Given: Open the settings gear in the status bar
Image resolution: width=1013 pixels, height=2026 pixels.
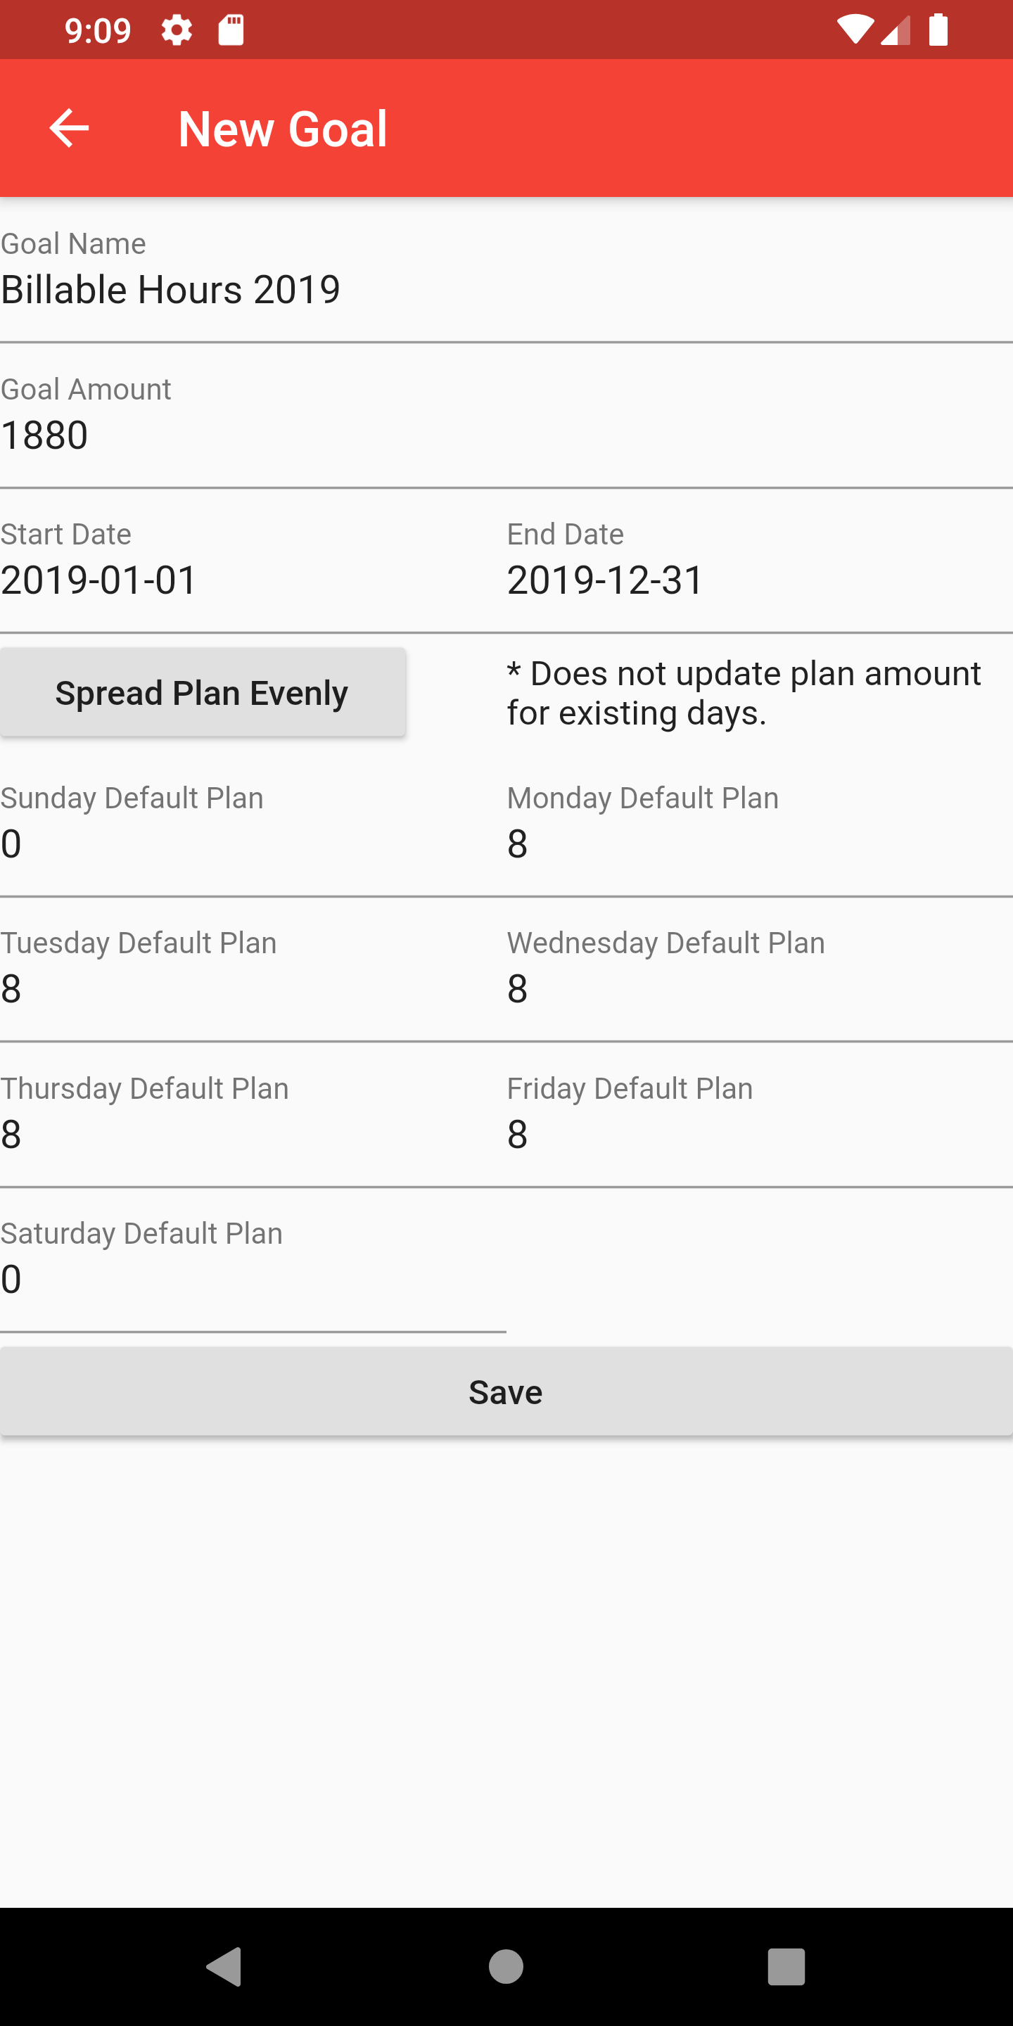Looking at the screenshot, I should click(x=176, y=29).
